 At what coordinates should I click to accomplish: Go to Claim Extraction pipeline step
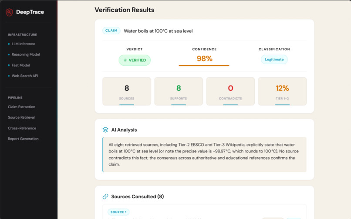click(21, 107)
